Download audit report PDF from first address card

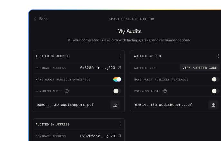(x=115, y=105)
